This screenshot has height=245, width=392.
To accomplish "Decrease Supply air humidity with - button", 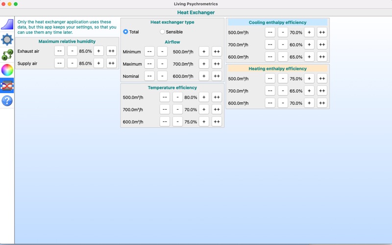I will click(x=72, y=63).
